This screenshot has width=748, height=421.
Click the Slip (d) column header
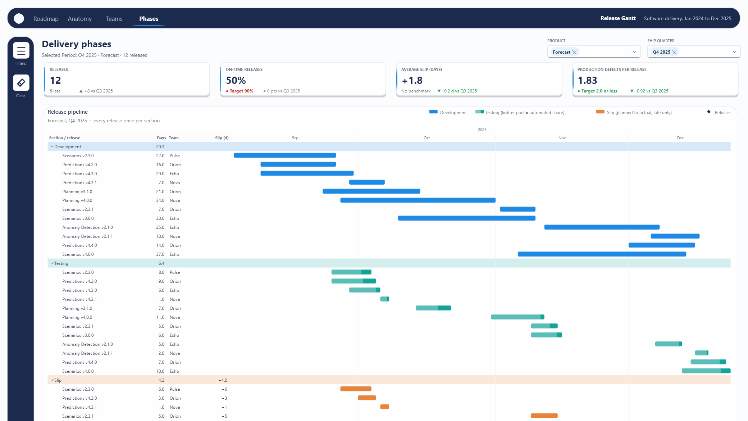click(x=222, y=138)
